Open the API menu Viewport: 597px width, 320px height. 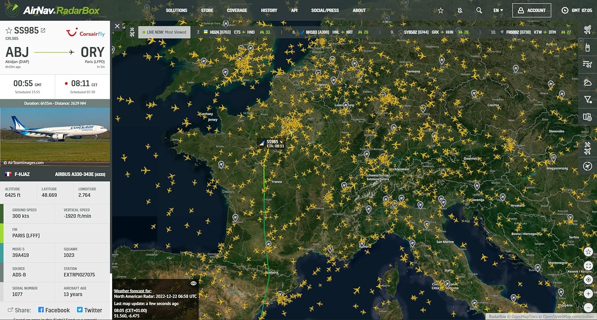pyautogui.click(x=294, y=10)
